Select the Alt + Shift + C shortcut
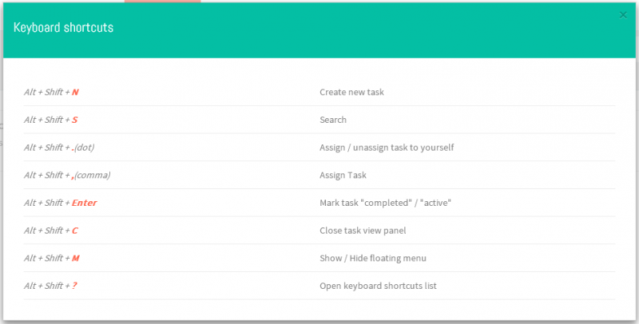Viewport: 639px width, 324px height. point(50,231)
